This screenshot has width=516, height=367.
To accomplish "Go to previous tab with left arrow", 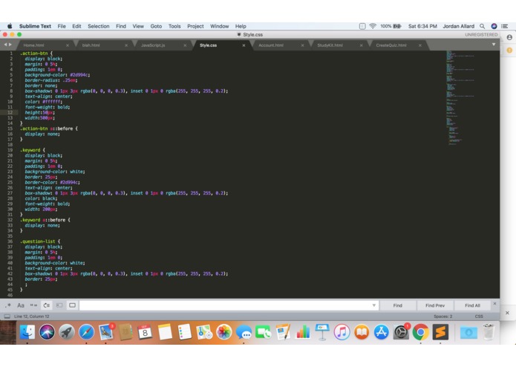I will (x=5, y=45).
